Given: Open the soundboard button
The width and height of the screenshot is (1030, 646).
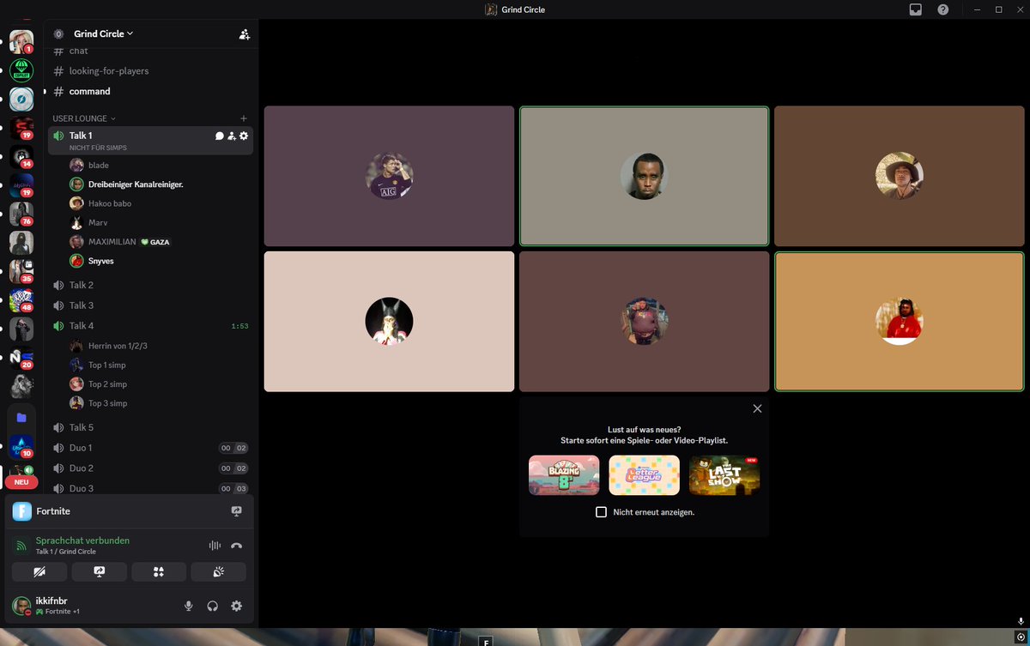Looking at the screenshot, I should (219, 571).
